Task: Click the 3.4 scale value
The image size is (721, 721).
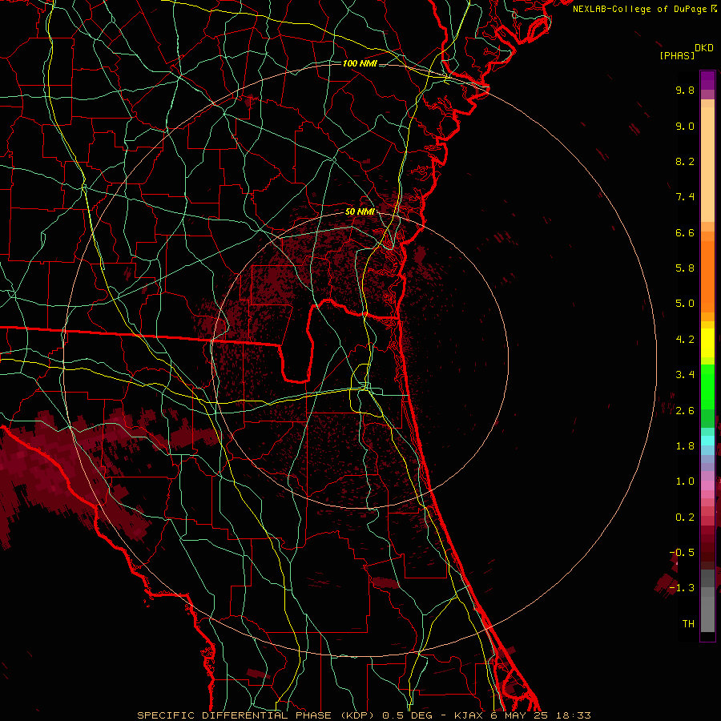Action: tap(685, 375)
